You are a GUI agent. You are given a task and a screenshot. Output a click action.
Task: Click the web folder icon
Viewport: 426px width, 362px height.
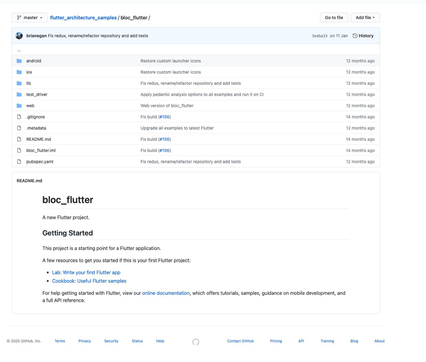pyautogui.click(x=19, y=106)
